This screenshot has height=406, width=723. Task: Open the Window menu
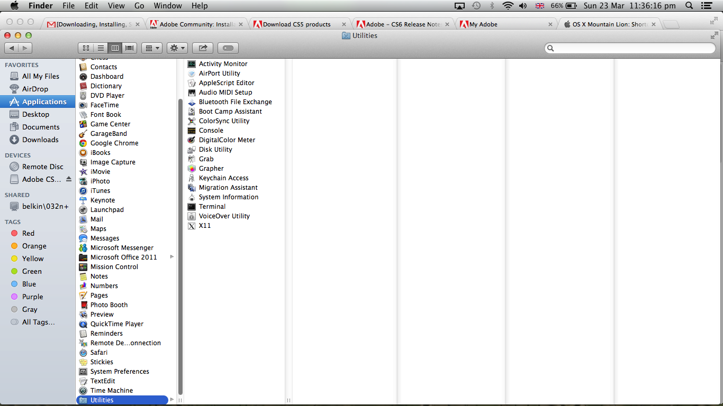(x=168, y=6)
